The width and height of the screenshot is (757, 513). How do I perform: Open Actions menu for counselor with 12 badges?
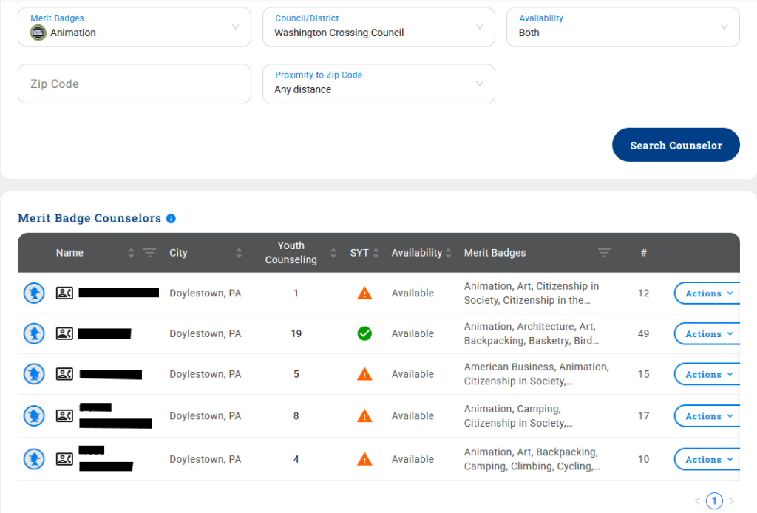pyautogui.click(x=707, y=293)
